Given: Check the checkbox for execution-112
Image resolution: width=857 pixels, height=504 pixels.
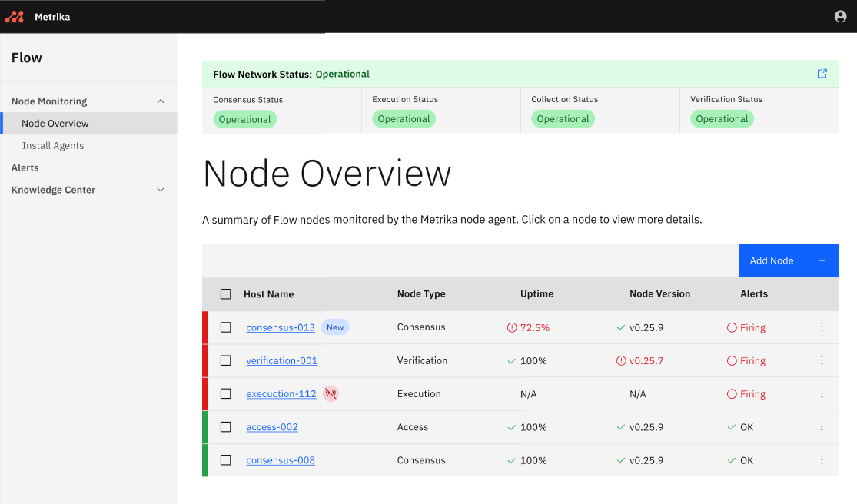Looking at the screenshot, I should click(x=225, y=393).
